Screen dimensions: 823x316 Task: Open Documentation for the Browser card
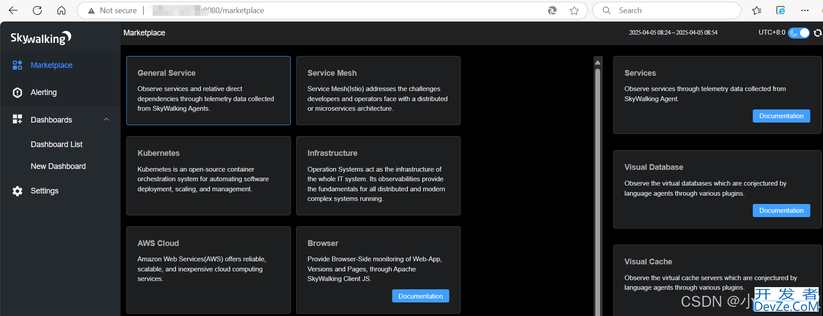(x=420, y=296)
